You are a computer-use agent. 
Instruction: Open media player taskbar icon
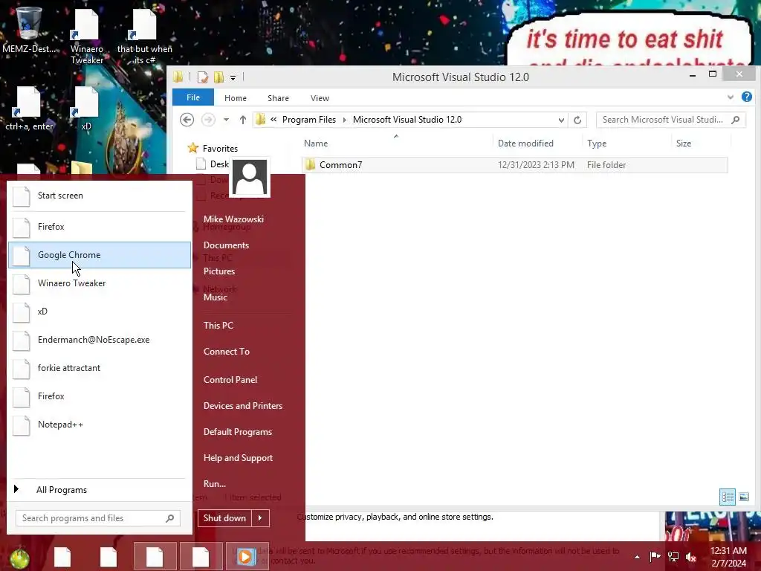tap(245, 556)
